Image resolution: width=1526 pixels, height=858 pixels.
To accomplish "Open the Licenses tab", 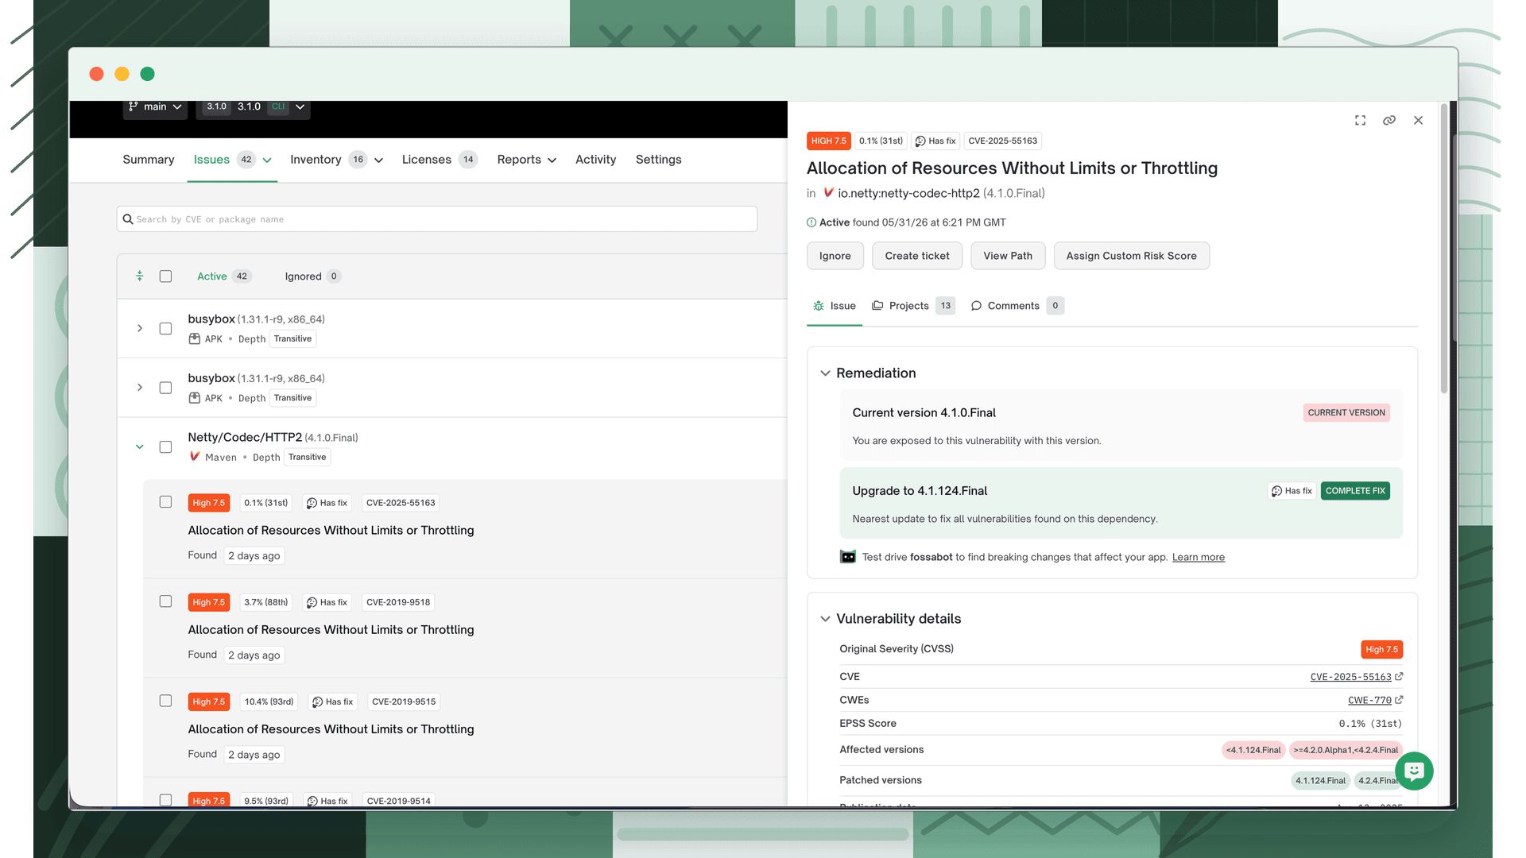I will click(440, 160).
